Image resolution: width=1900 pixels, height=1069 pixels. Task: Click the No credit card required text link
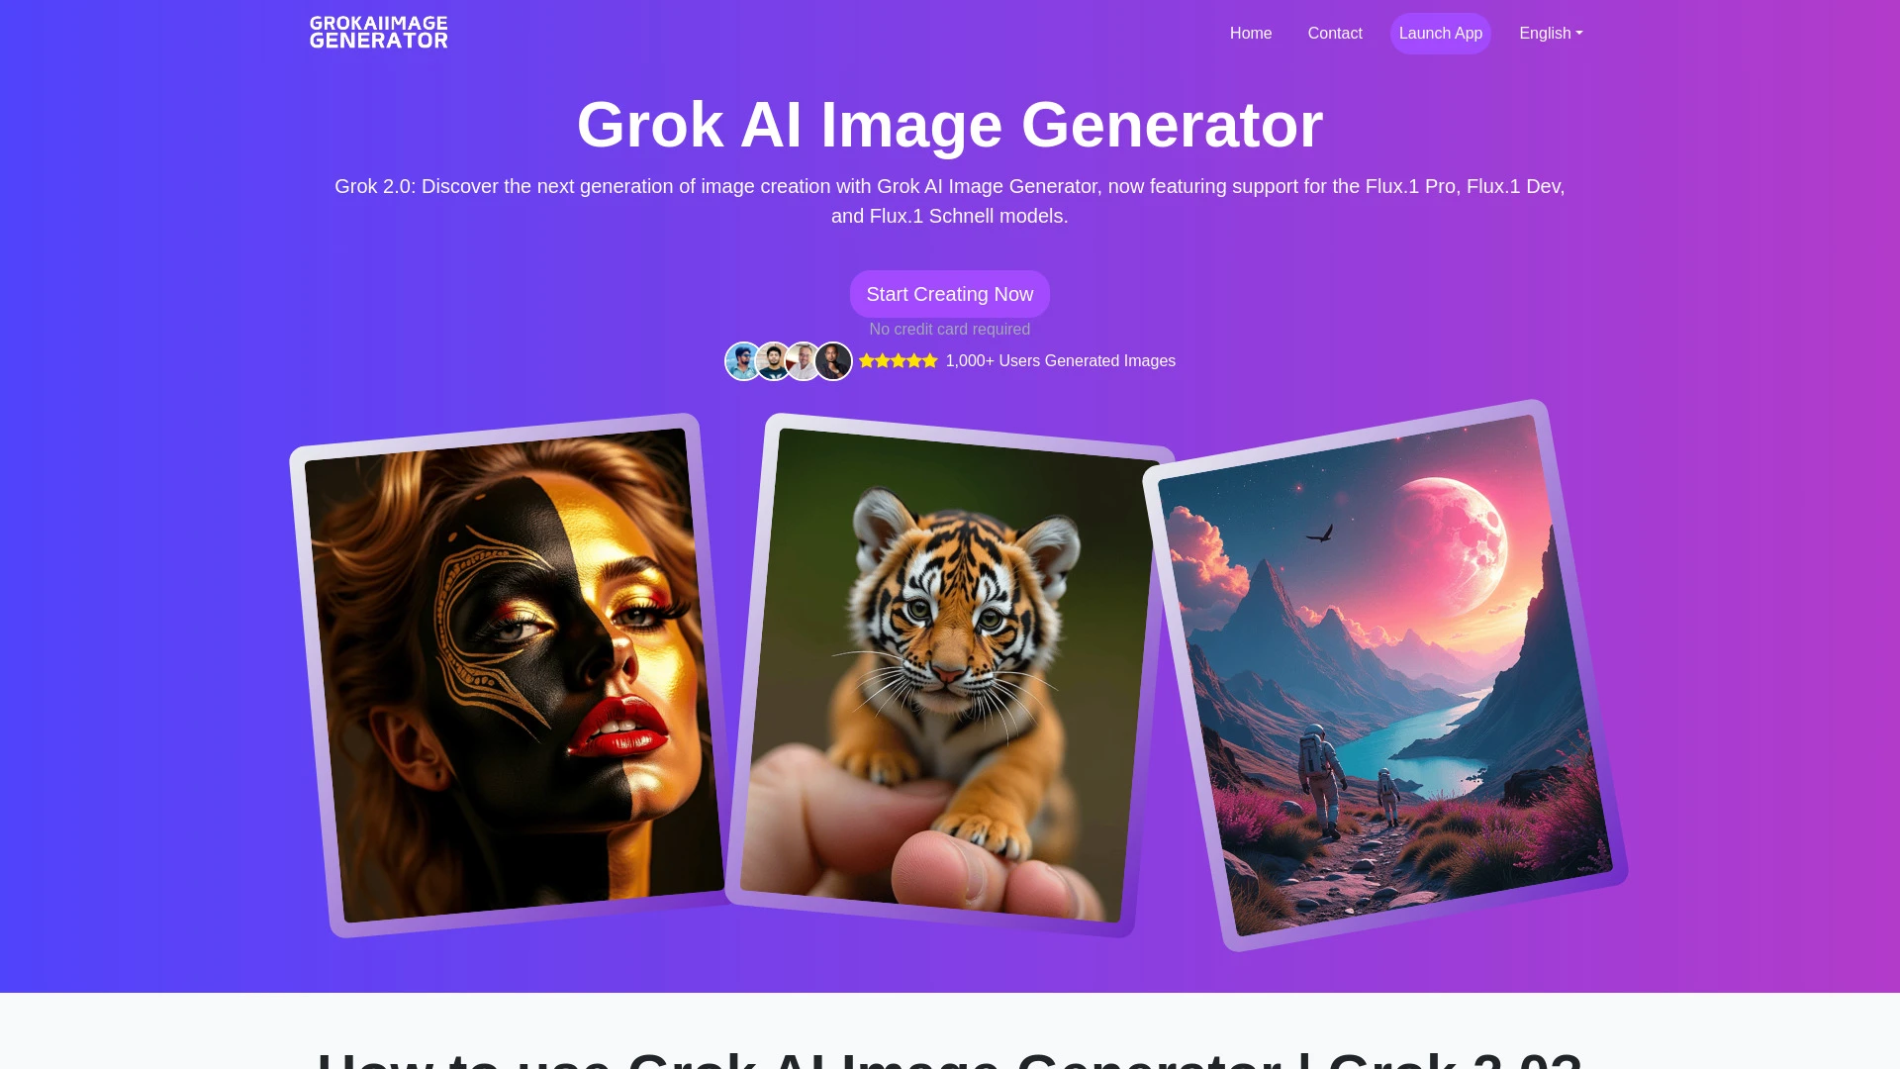(x=950, y=329)
